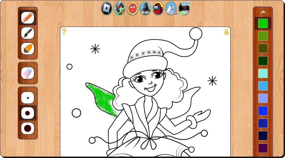285x158 pixels.
Task: Pick the olive green color swatch
Action: pyautogui.click(x=263, y=36)
